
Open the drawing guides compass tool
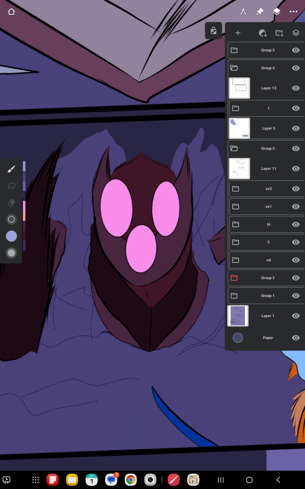(243, 12)
